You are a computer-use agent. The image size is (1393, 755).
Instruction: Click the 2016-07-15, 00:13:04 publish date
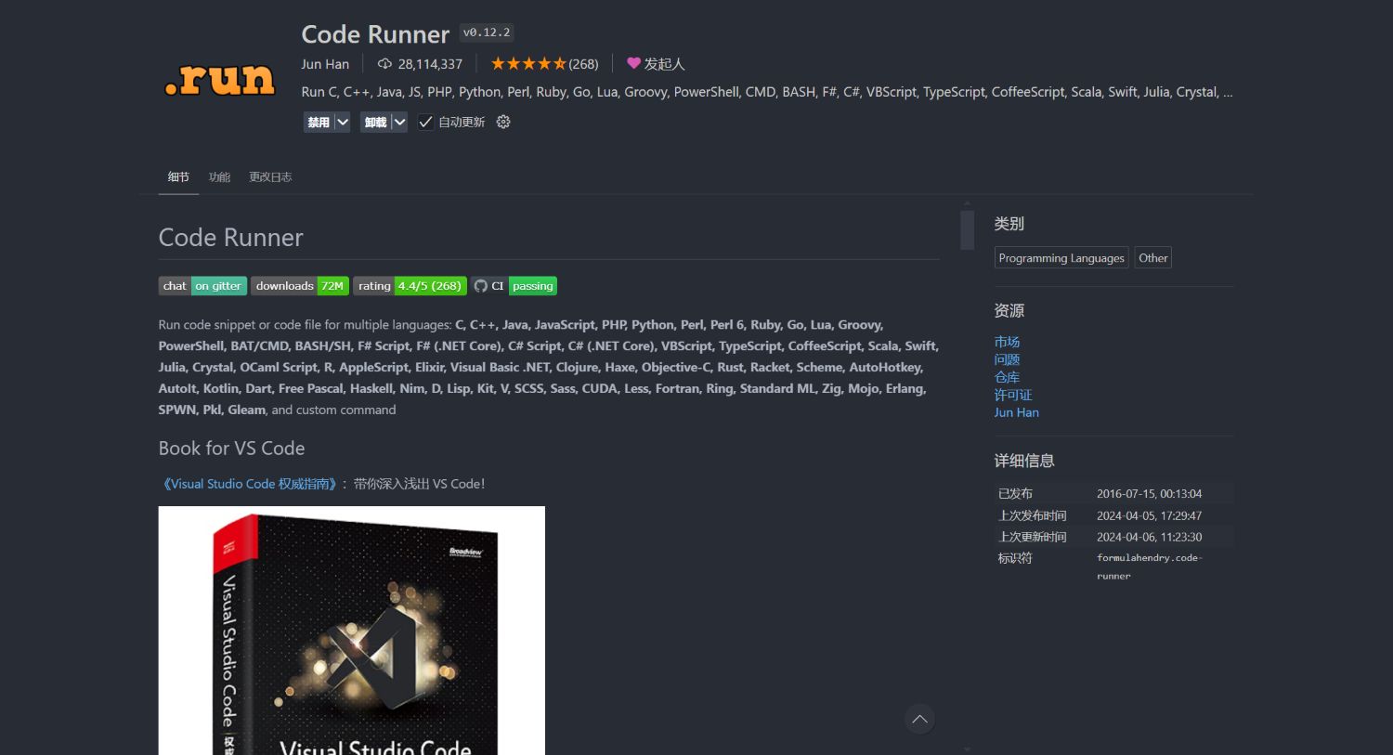coord(1149,494)
